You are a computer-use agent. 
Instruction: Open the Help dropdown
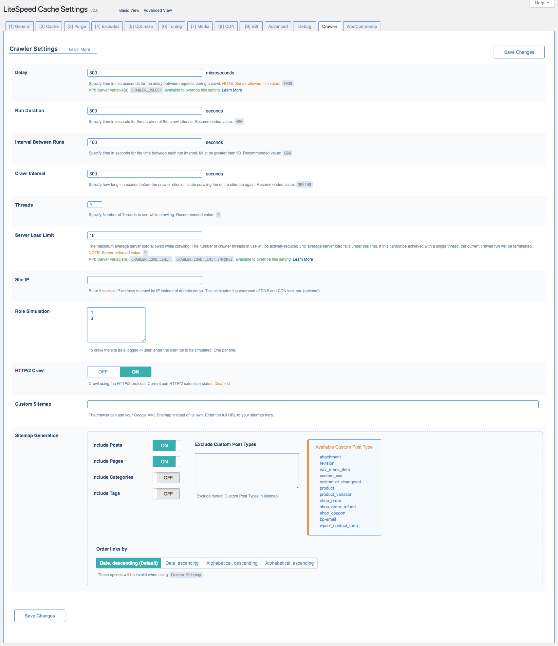(x=542, y=3)
